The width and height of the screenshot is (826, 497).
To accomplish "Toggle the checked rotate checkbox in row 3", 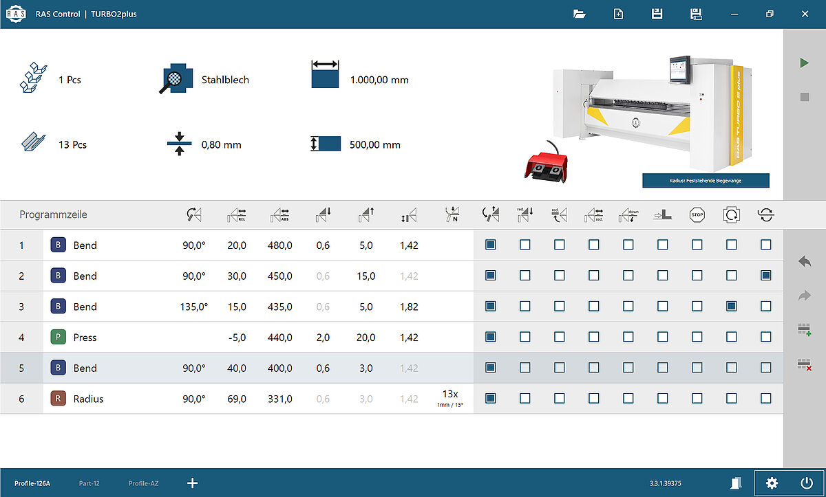I will [732, 307].
